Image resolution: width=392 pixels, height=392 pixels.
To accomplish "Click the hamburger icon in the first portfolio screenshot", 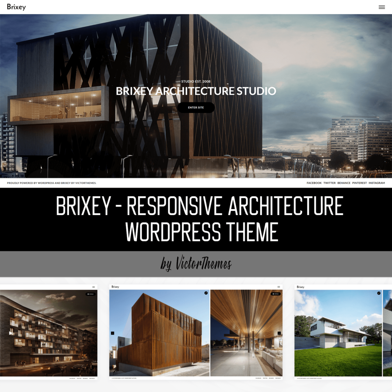I will (93, 287).
